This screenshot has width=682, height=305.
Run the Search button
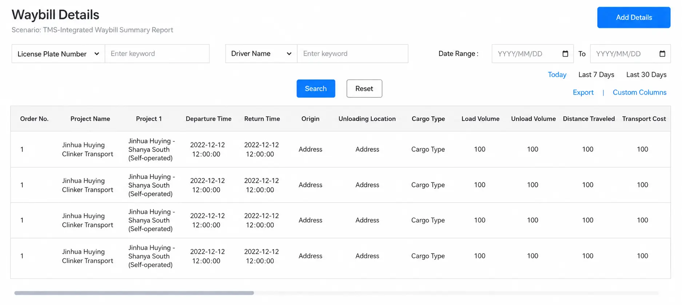tap(316, 89)
